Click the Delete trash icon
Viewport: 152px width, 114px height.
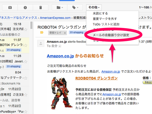click(41, 7)
